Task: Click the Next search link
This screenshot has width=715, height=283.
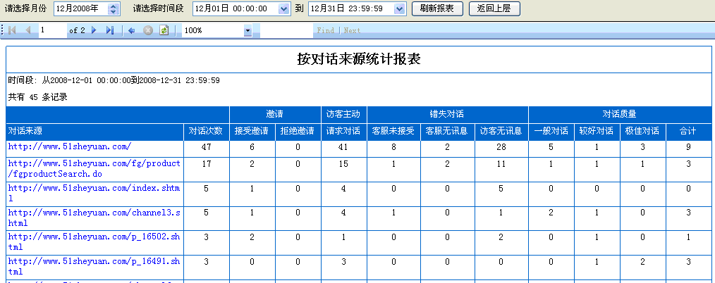Action: [x=352, y=31]
